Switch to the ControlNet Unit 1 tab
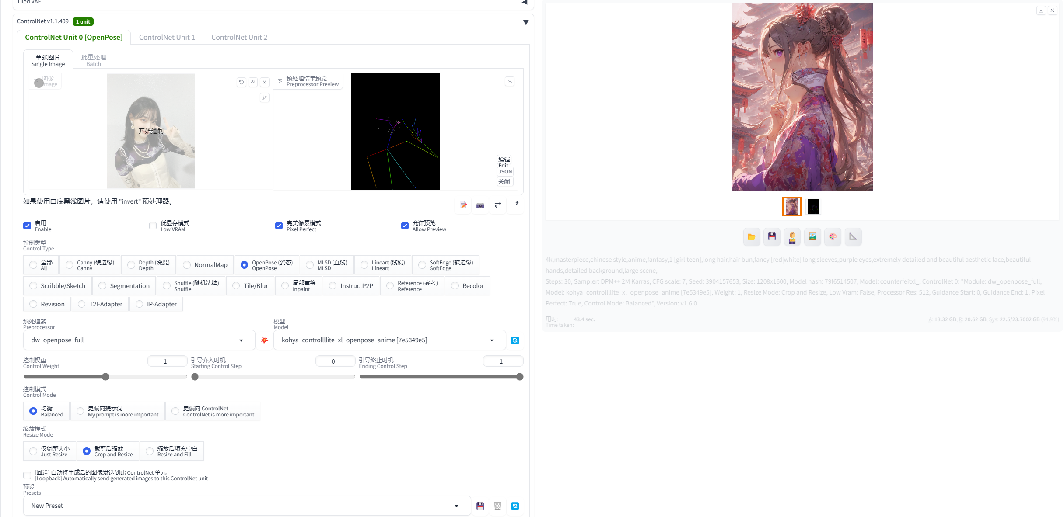Screen dimensions: 1064x517 [167, 37]
